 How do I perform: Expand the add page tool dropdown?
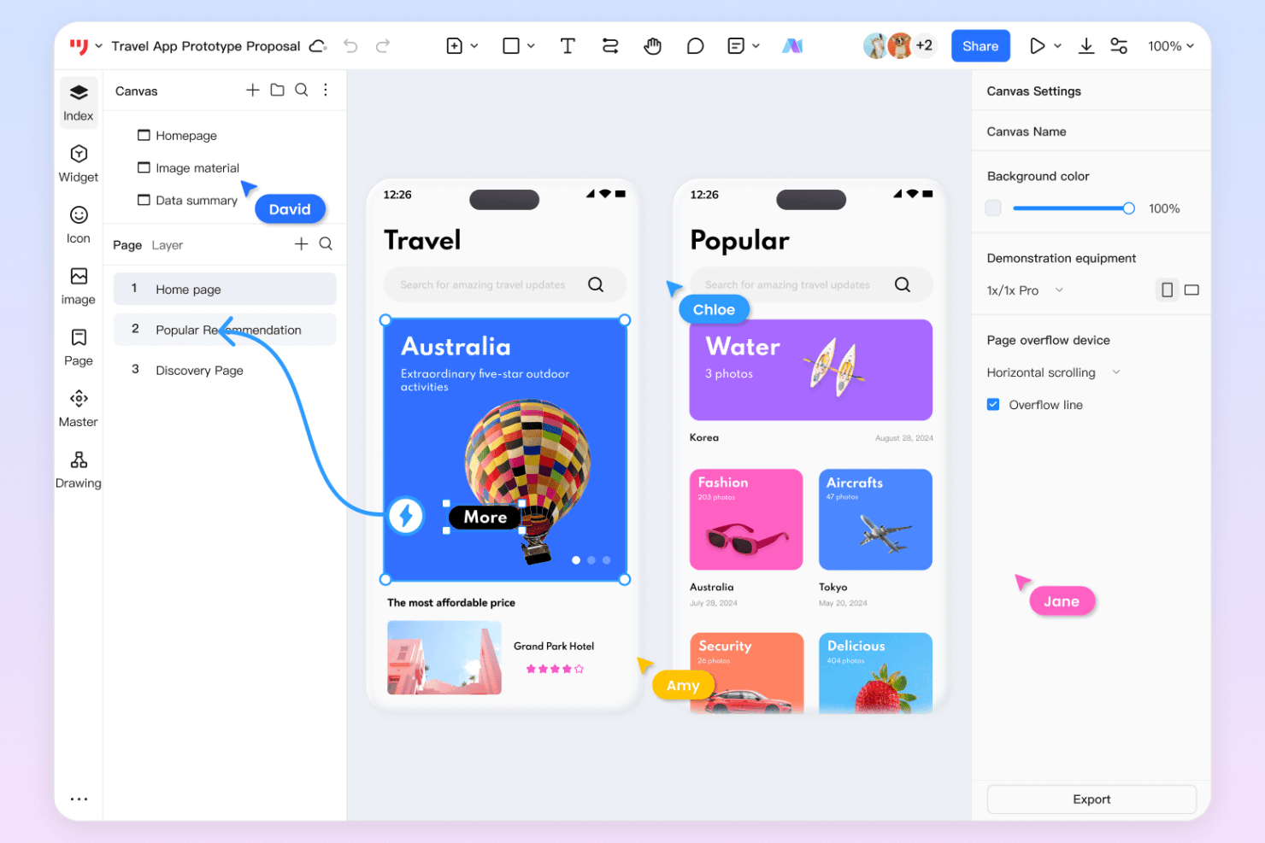pos(474,46)
